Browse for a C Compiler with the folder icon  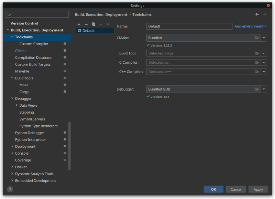coord(257,62)
